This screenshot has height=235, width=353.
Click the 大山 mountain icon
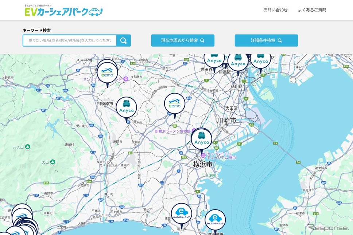(53, 162)
